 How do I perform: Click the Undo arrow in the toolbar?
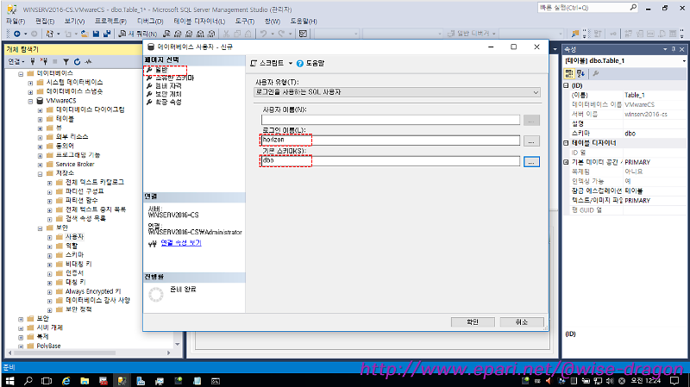tap(263, 34)
